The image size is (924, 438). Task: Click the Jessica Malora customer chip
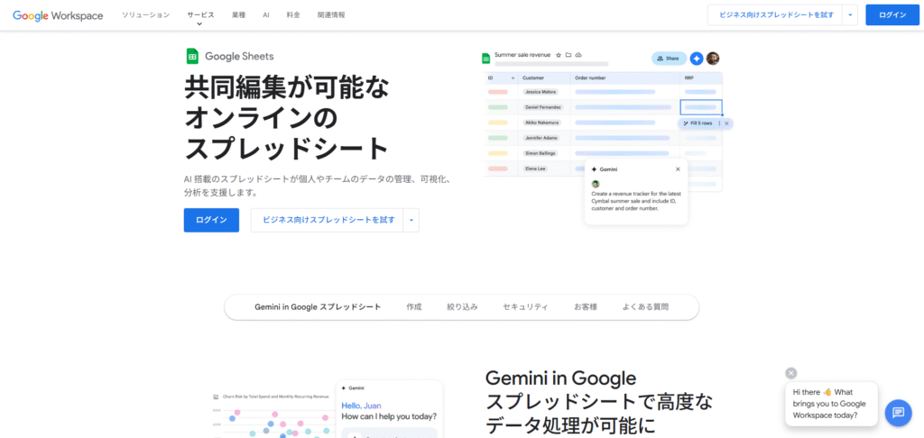pos(540,92)
